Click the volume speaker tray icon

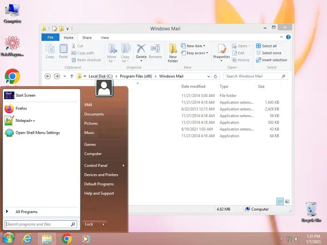click(x=297, y=239)
